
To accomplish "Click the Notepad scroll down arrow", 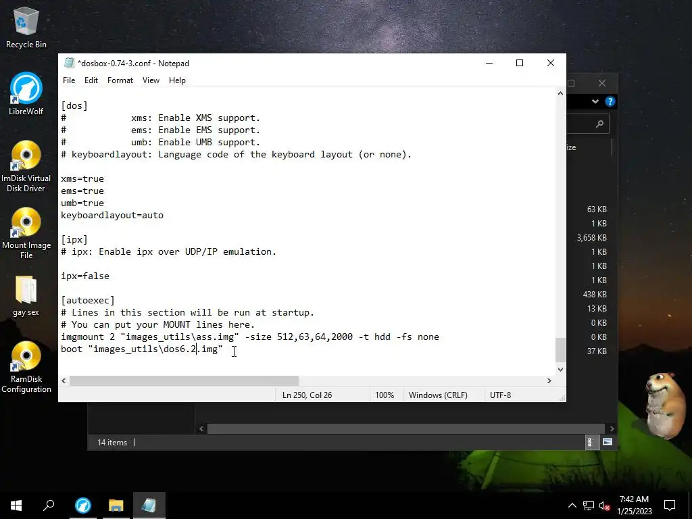I will pos(560,370).
